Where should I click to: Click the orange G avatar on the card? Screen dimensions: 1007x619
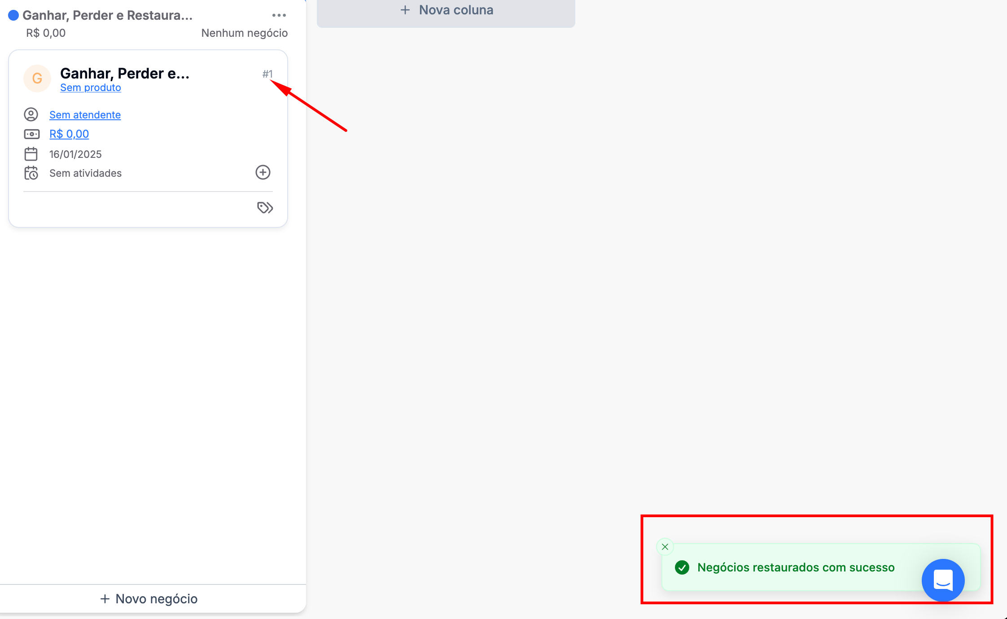(37, 78)
